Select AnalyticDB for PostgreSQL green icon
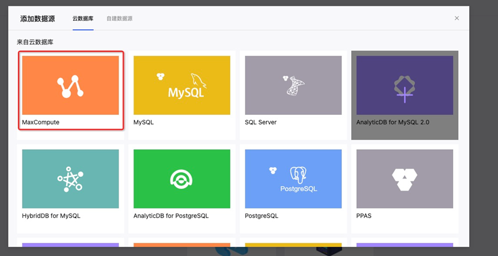The width and height of the screenshot is (498, 256). pyautogui.click(x=182, y=179)
